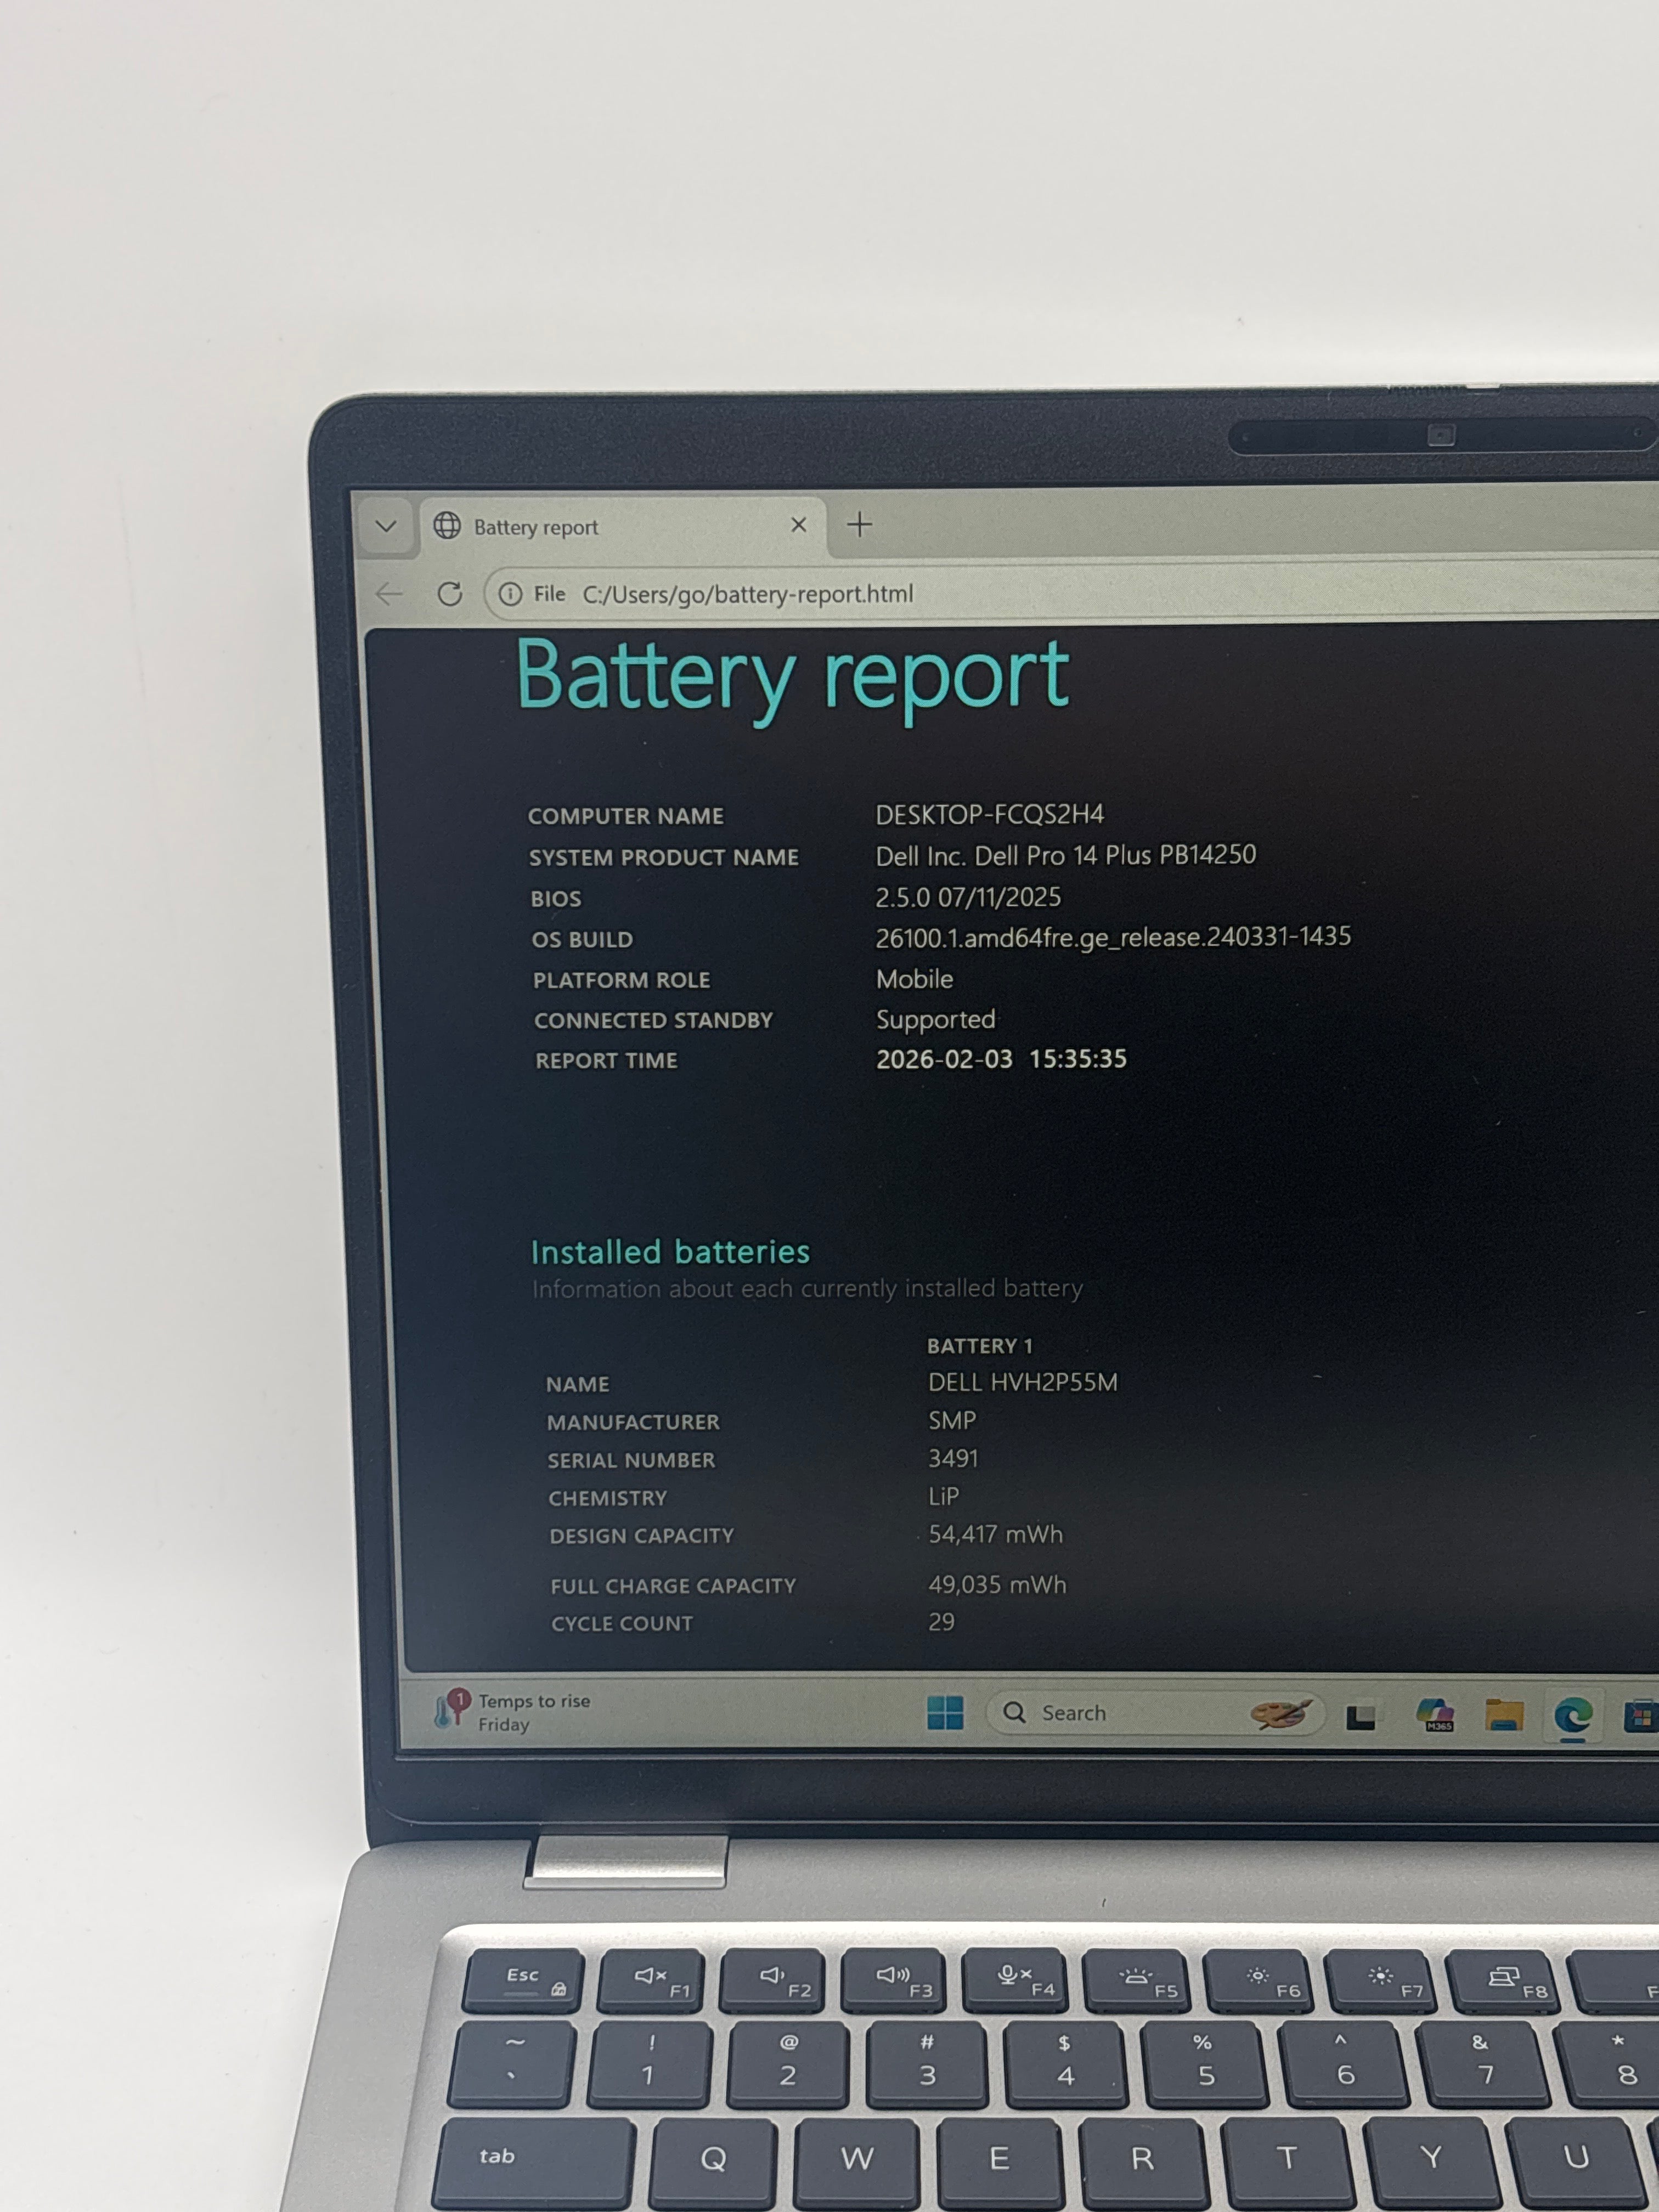Select the DESIGN CAPACITY label

click(x=641, y=1535)
